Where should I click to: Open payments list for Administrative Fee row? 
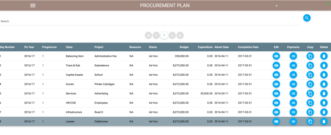293,56
